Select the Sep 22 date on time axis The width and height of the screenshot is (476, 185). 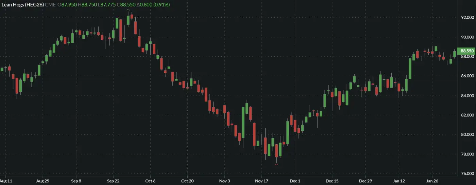coord(113,181)
